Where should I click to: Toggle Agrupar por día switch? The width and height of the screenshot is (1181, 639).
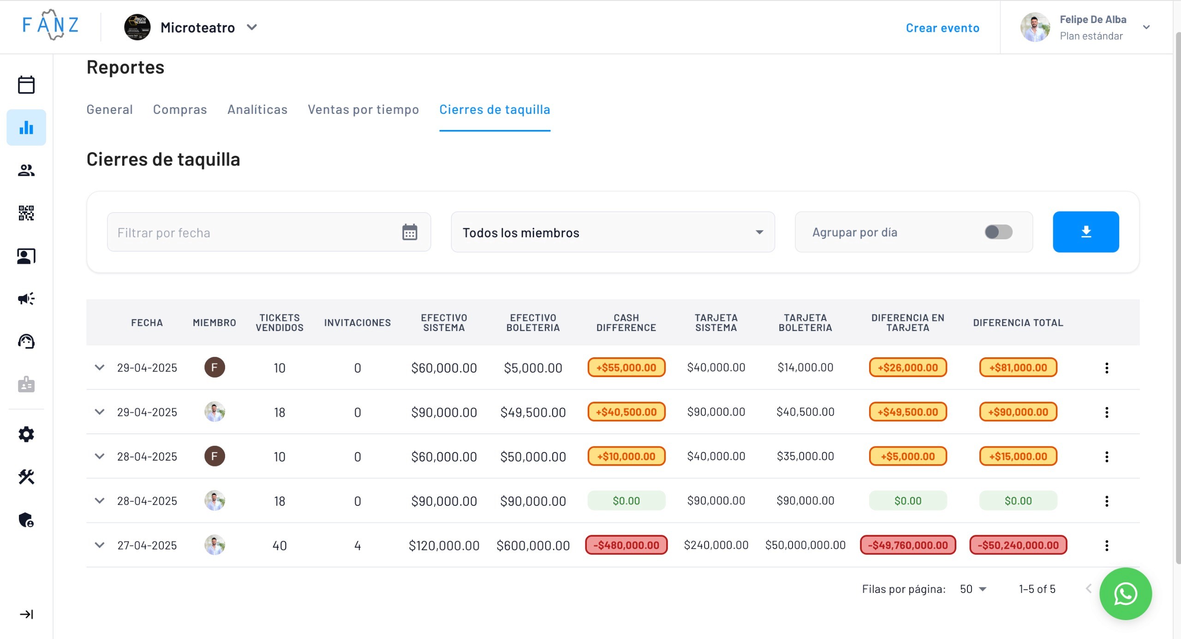(x=998, y=232)
